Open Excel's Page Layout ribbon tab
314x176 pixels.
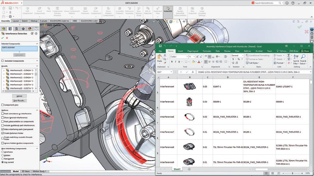click(x=193, y=51)
